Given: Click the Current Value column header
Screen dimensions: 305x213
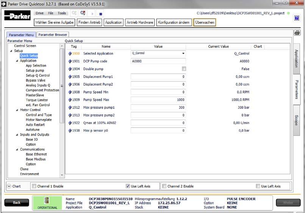Looking at the screenshot, I should tap(219, 46).
